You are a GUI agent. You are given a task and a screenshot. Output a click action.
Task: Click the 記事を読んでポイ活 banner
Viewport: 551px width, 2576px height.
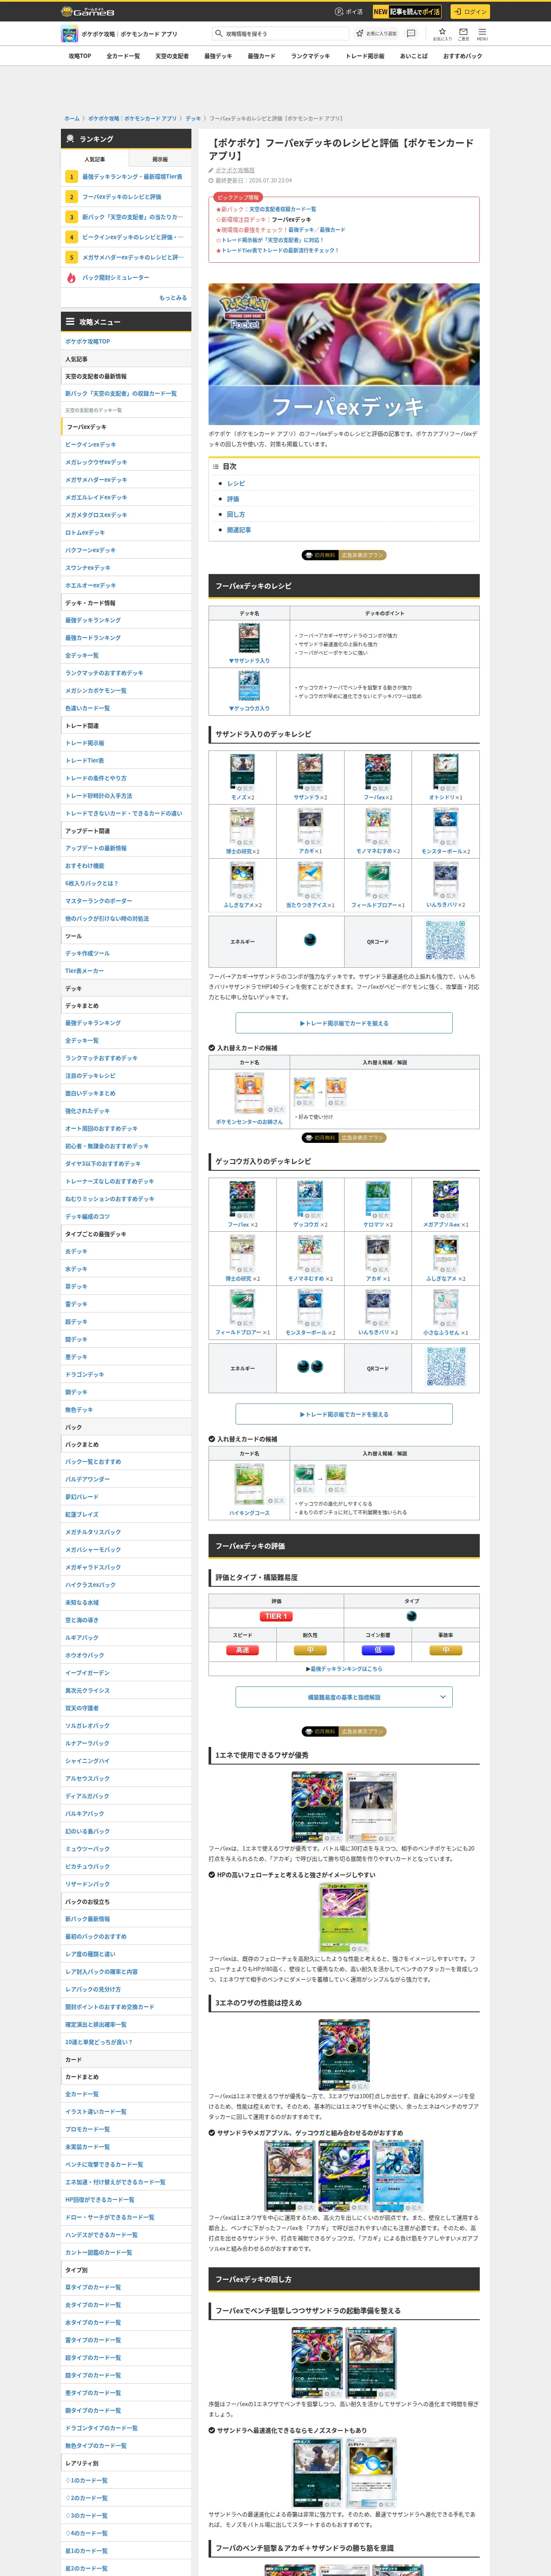click(x=407, y=12)
